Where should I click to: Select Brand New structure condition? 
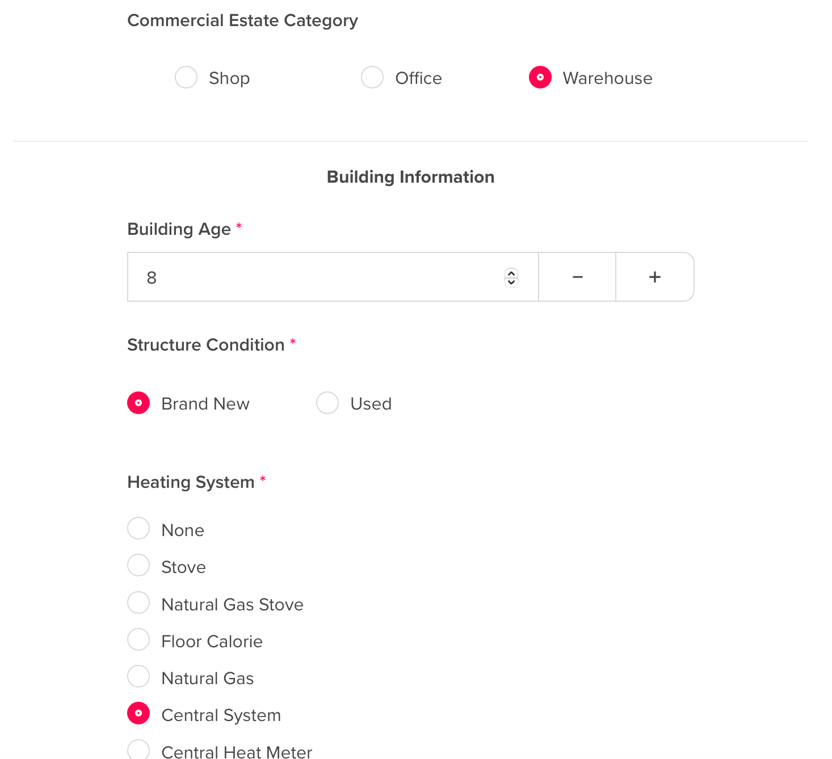(138, 403)
